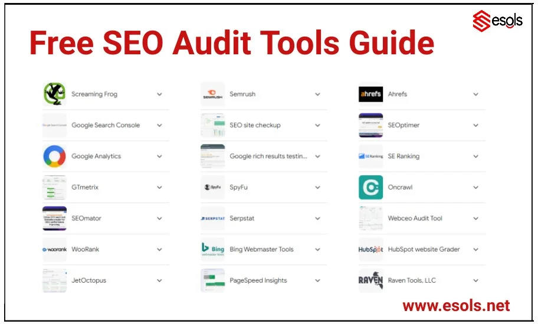The height and width of the screenshot is (324, 538).
Task: Open the JetOctopus screenshot thumbnail
Action: point(55,280)
